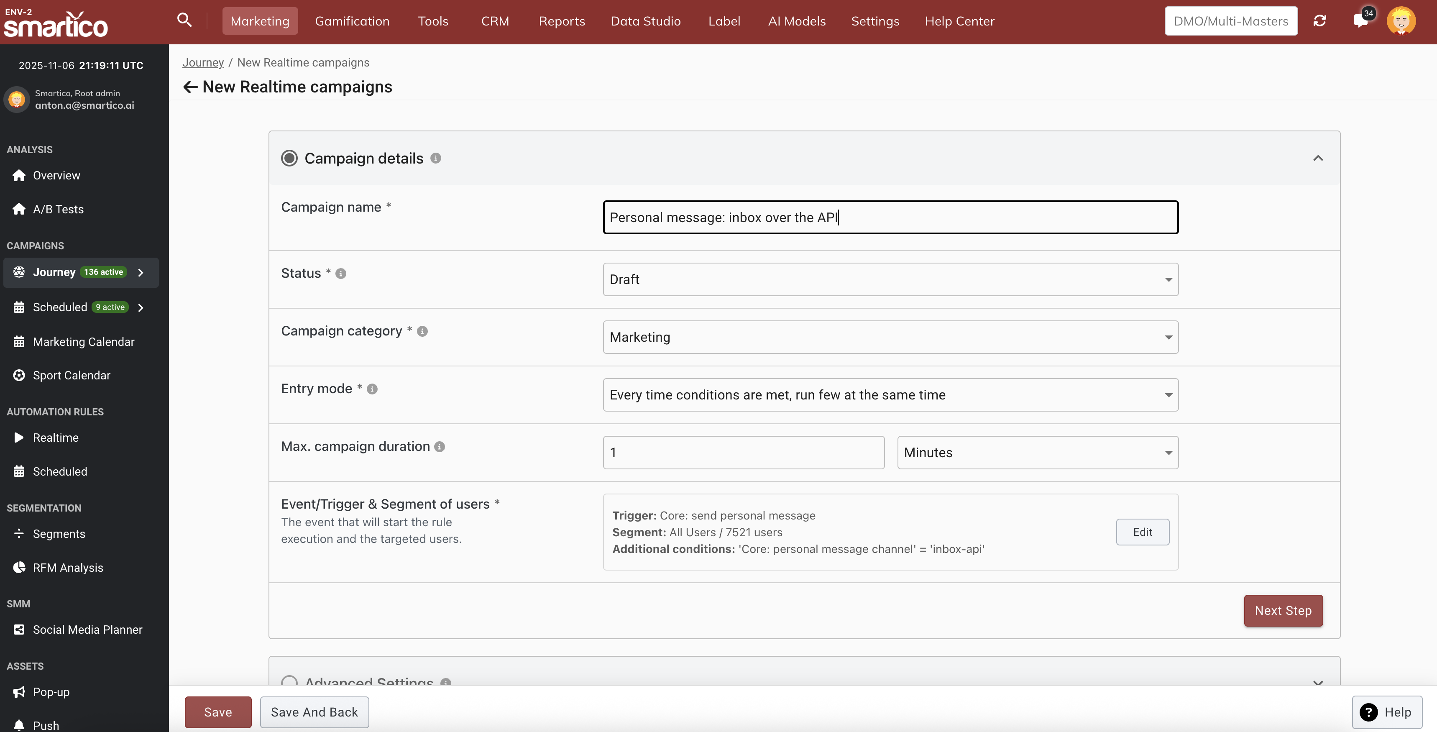The height and width of the screenshot is (732, 1437).
Task: Click the Campaign name input field
Action: coord(890,218)
